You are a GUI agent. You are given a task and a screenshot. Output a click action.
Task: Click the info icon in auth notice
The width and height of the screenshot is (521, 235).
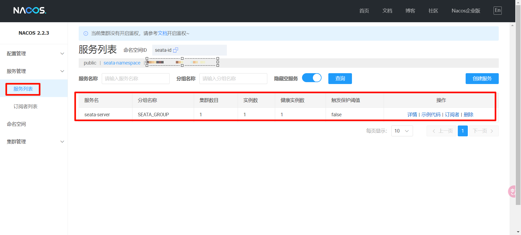pyautogui.click(x=86, y=33)
